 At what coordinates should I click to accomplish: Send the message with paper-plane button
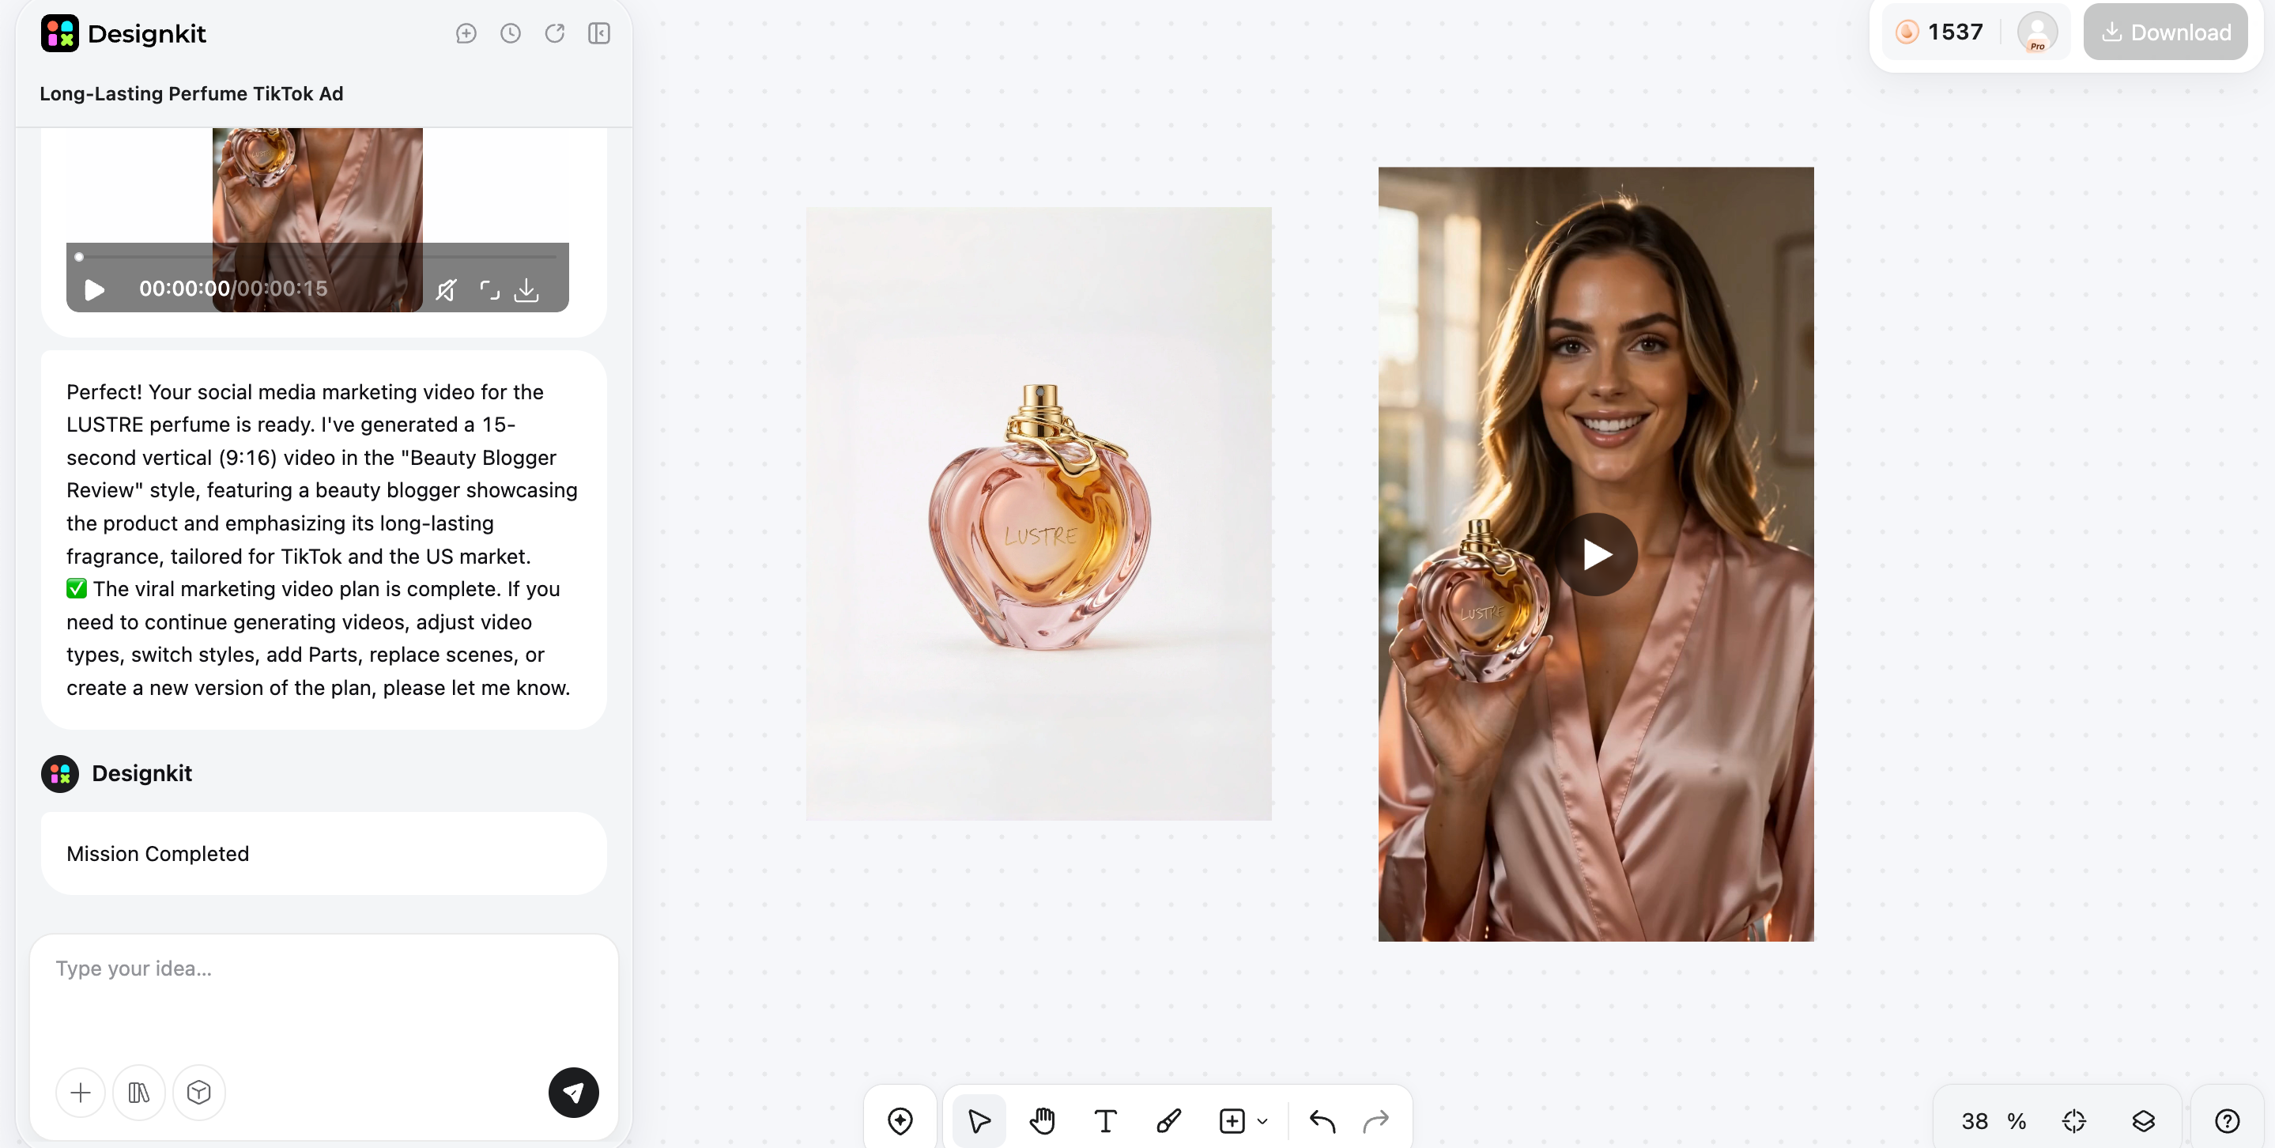tap(573, 1093)
